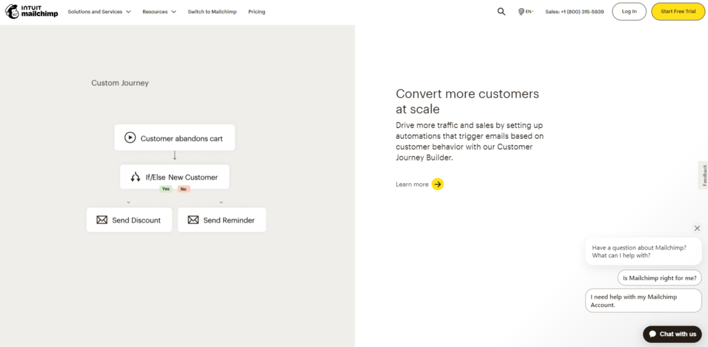
Task: Select the green Yes branch tag
Action: 166,189
